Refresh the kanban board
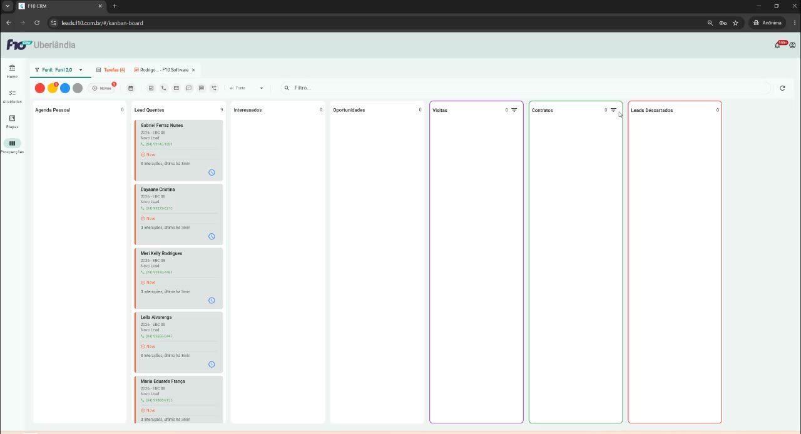This screenshot has height=434, width=801. (782, 88)
